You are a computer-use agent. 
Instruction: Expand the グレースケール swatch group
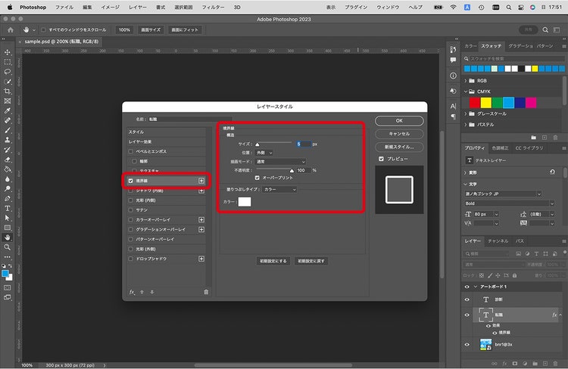pos(466,113)
